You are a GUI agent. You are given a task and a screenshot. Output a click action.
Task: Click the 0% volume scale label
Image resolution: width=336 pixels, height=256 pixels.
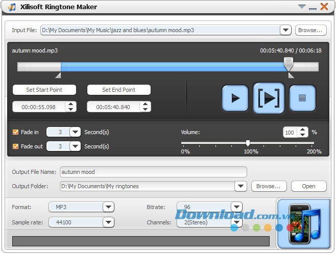point(185,151)
